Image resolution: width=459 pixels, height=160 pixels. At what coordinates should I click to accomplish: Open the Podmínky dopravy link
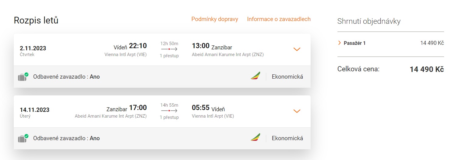215,19
